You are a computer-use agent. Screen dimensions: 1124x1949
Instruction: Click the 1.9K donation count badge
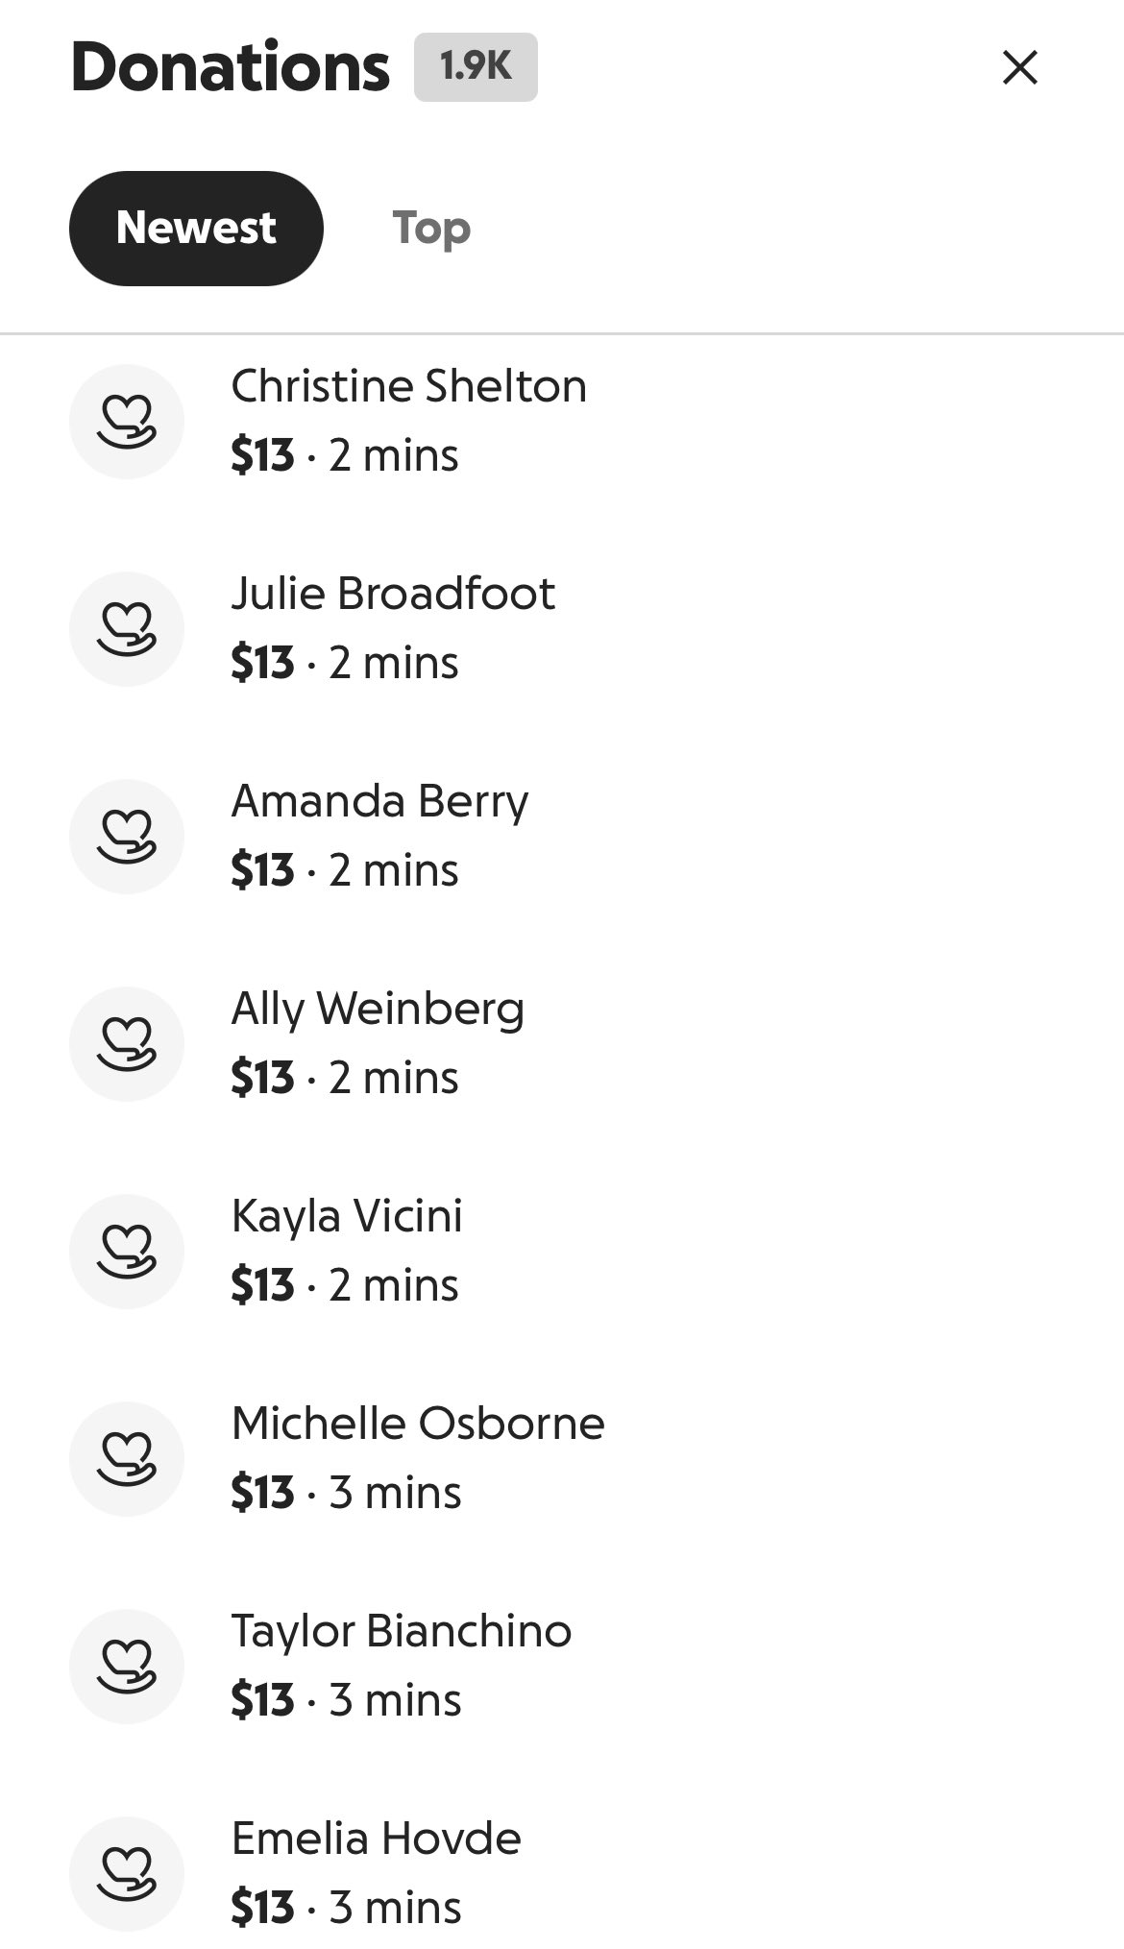476,67
